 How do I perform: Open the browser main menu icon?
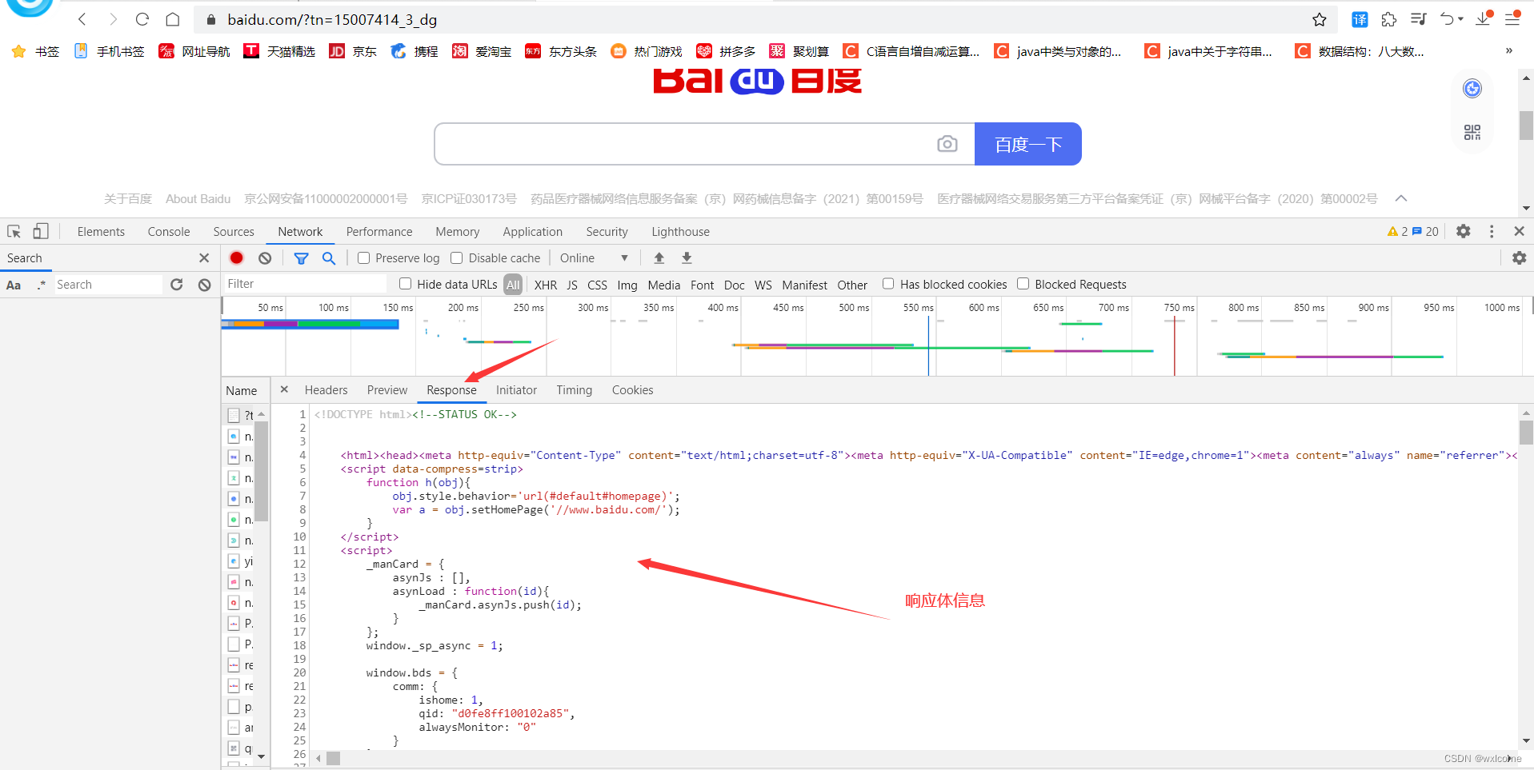[1512, 19]
